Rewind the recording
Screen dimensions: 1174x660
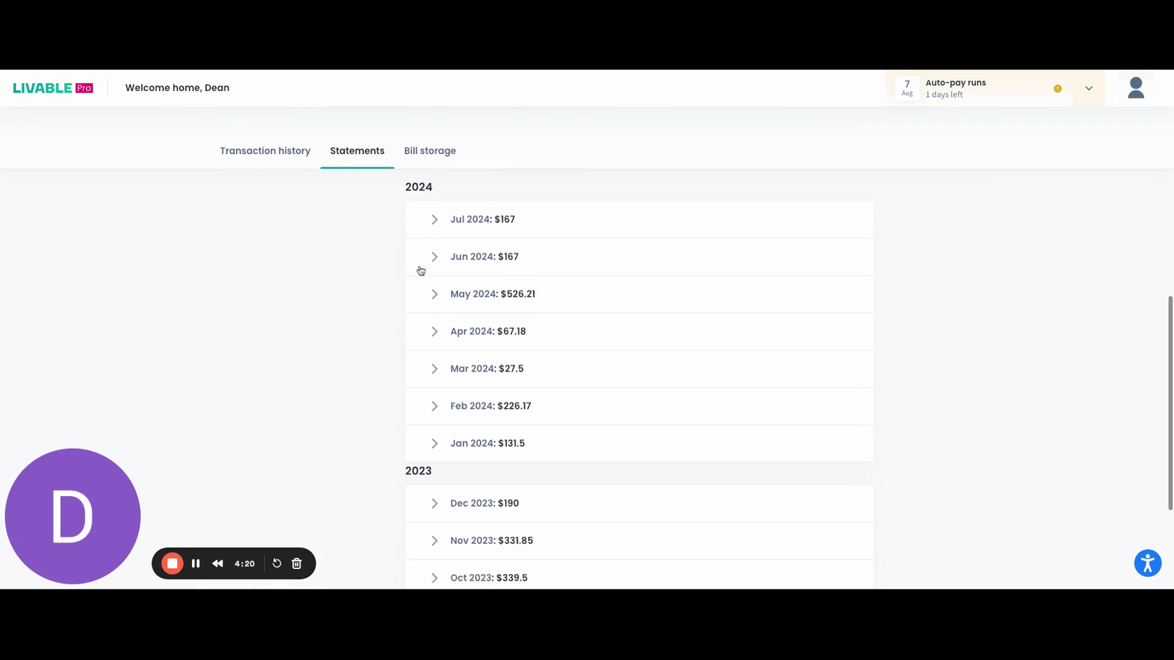(x=218, y=563)
